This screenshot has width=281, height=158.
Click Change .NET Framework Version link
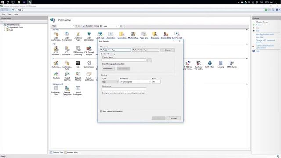pyautogui.click(x=265, y=42)
